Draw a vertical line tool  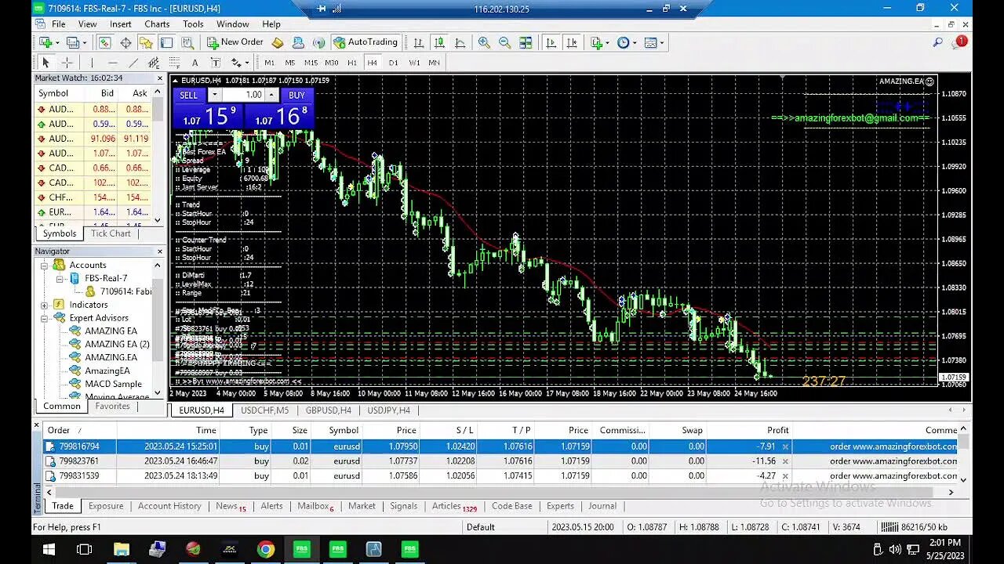(x=92, y=63)
